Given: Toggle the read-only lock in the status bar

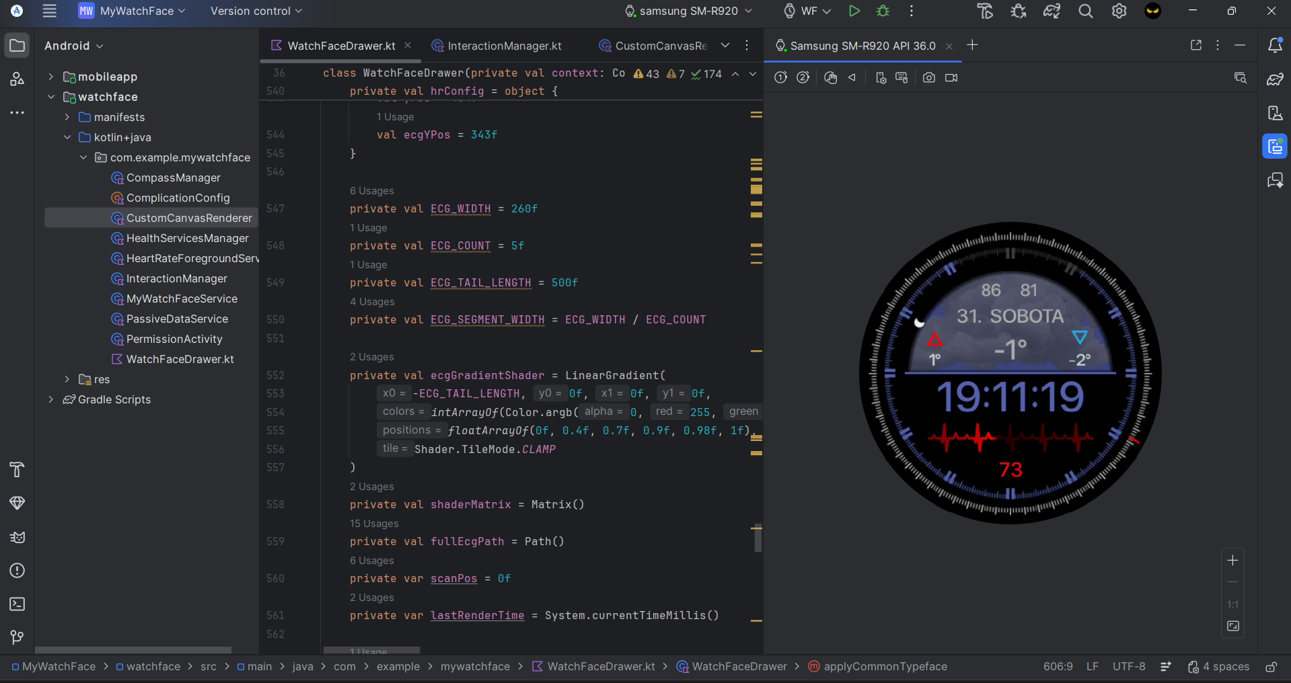Looking at the screenshot, I should tap(1271, 667).
